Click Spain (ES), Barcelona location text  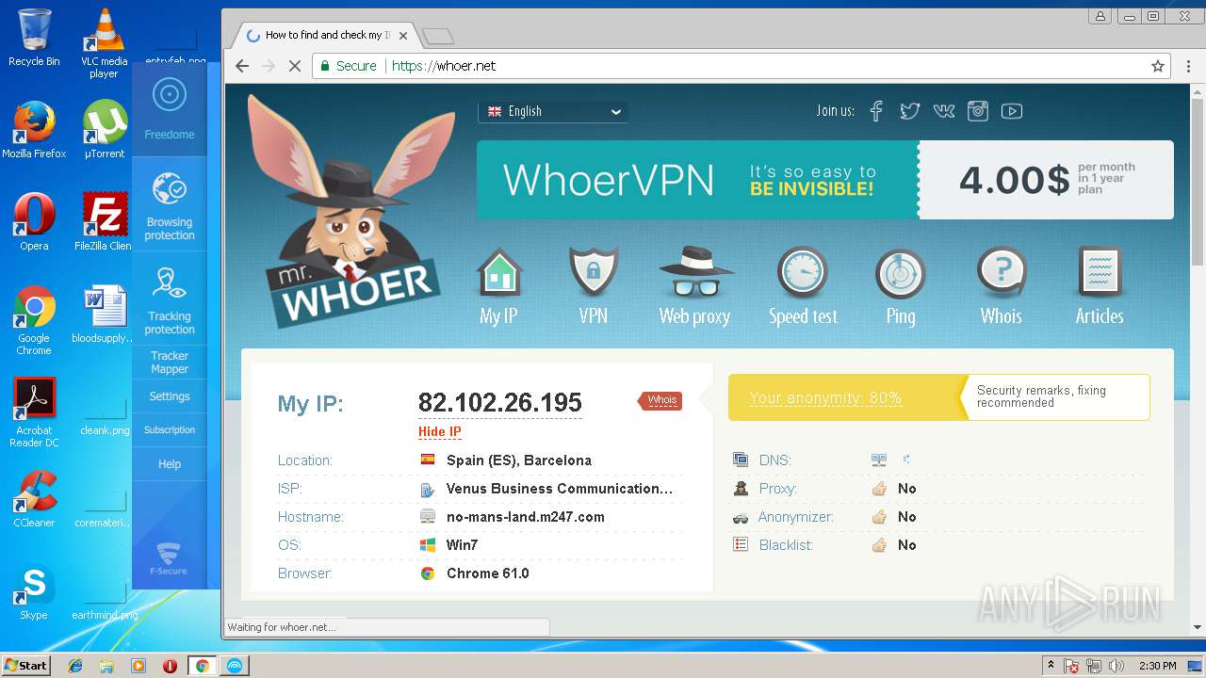click(x=519, y=460)
